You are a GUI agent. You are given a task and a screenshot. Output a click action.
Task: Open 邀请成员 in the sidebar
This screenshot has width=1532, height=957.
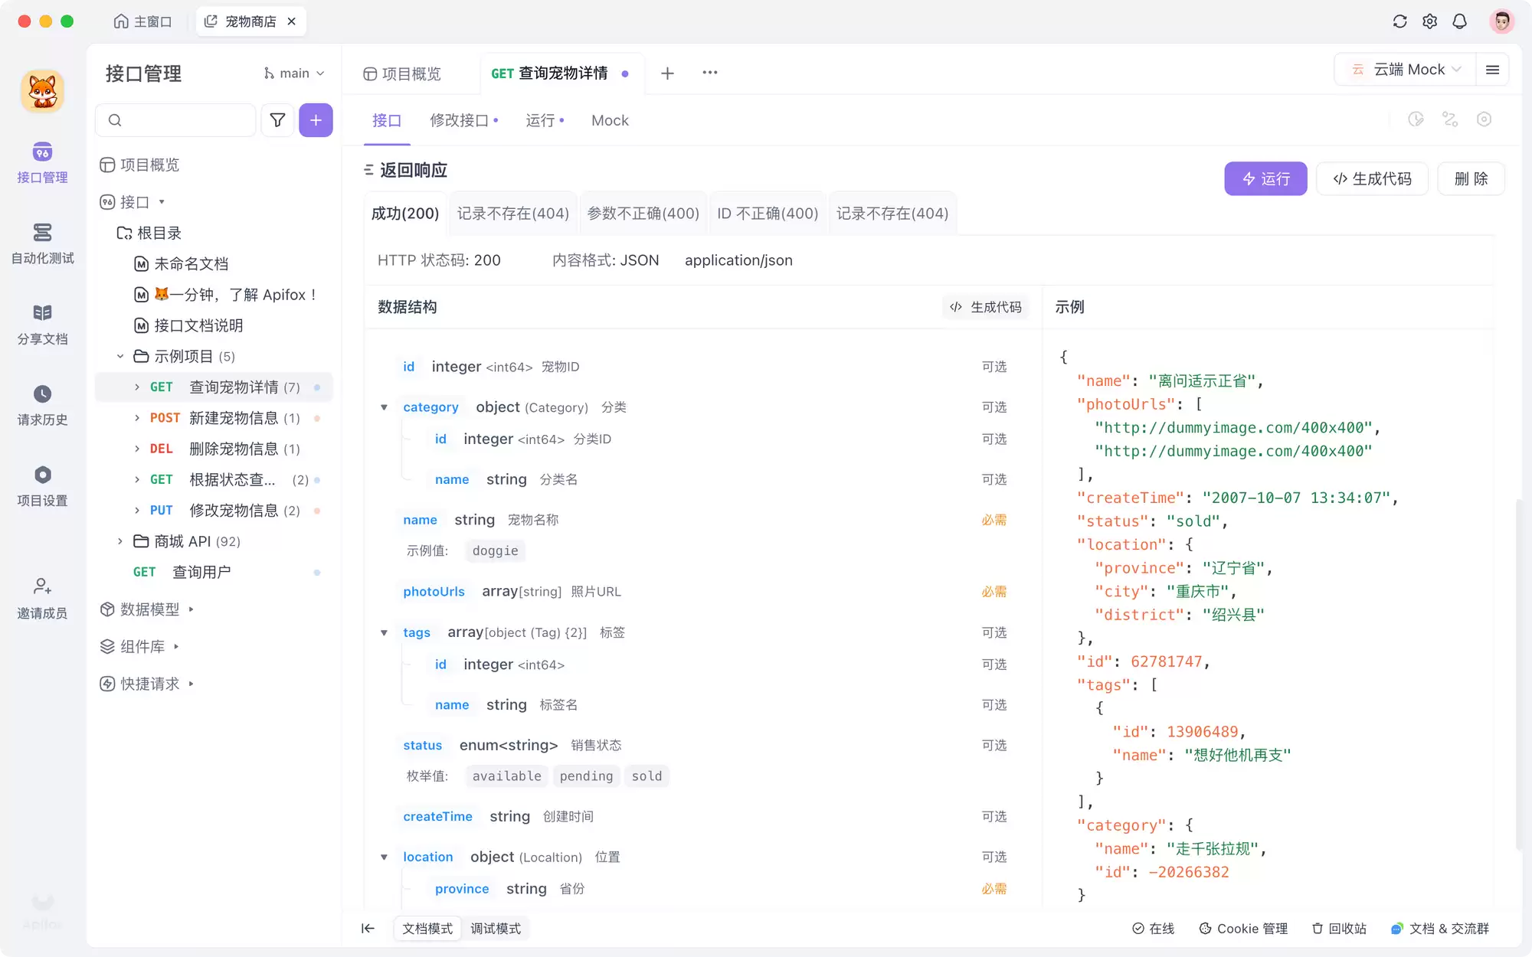[x=42, y=599]
